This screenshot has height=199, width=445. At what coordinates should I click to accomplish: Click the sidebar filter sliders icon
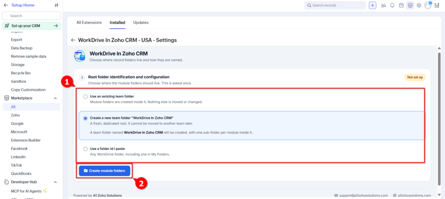56,5
